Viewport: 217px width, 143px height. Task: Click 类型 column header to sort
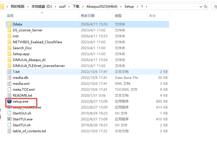pos(118,16)
